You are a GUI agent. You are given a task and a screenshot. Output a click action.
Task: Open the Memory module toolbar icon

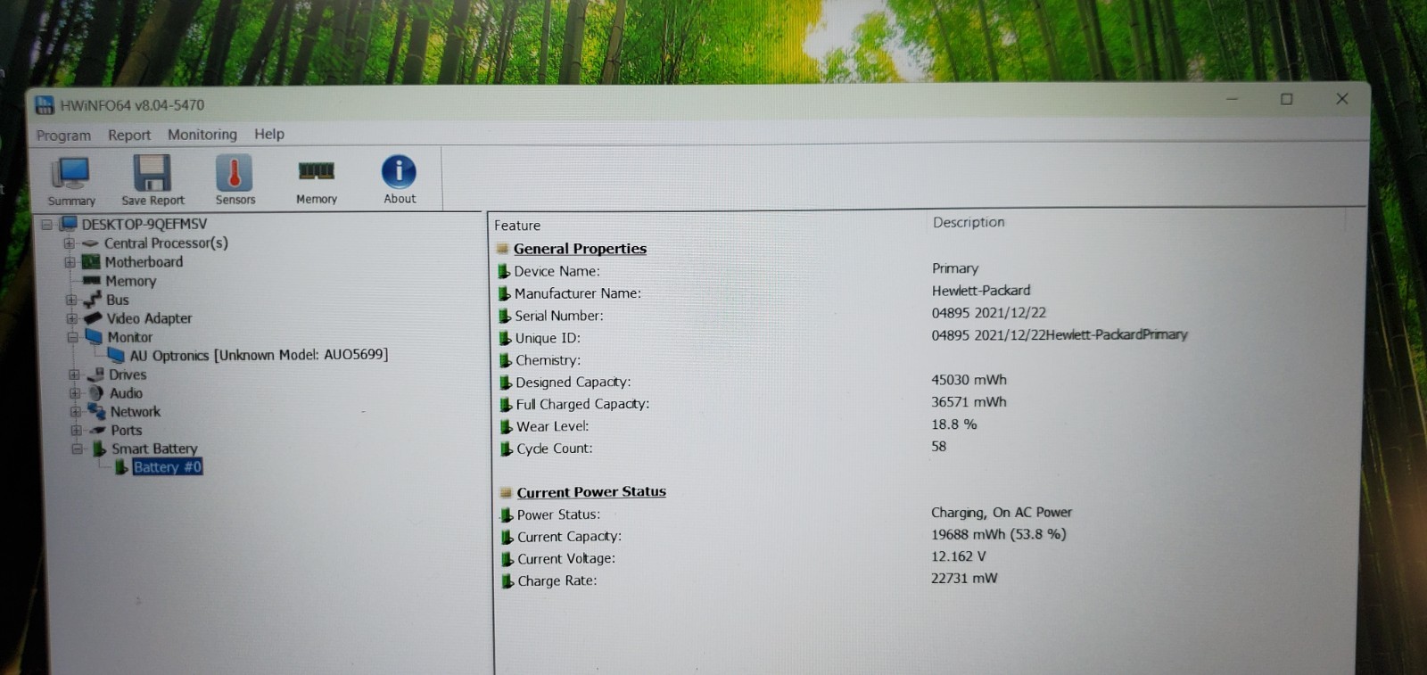coord(316,171)
